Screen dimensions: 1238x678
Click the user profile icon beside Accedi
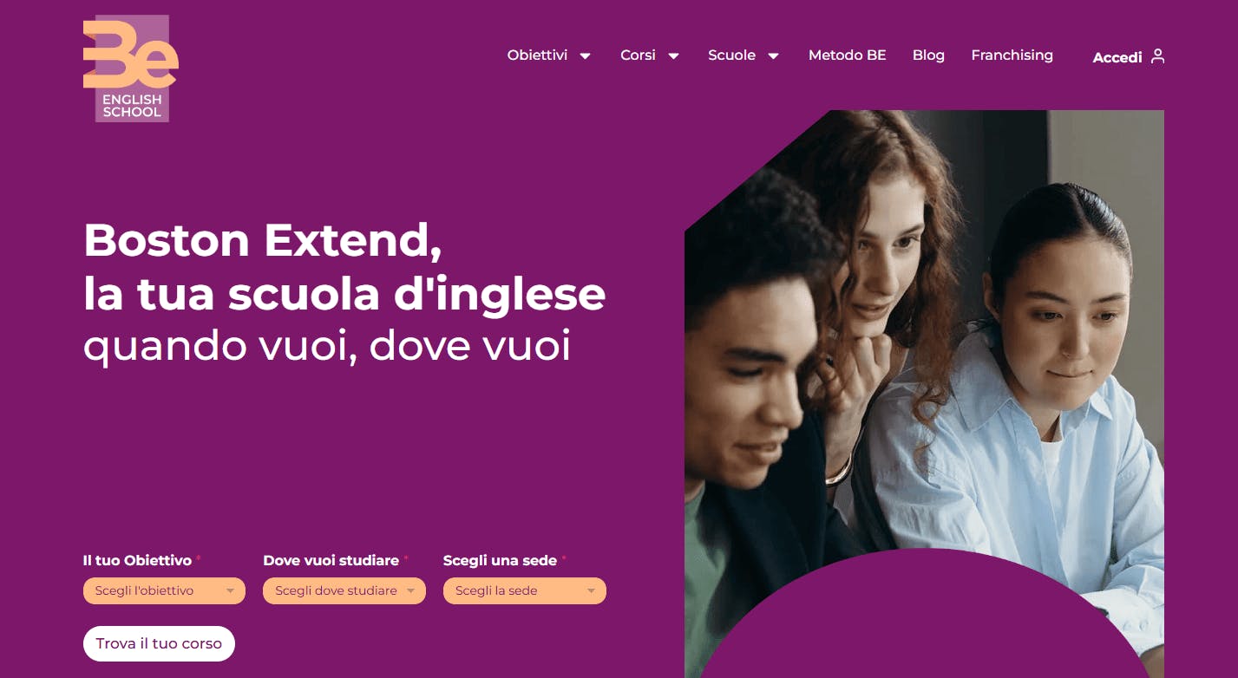point(1157,56)
